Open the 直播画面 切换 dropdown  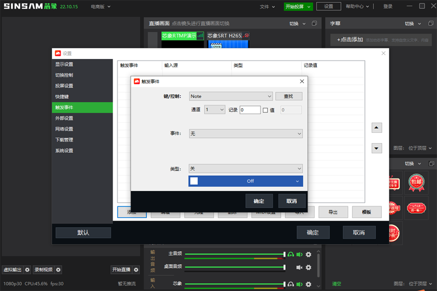[x=297, y=23]
